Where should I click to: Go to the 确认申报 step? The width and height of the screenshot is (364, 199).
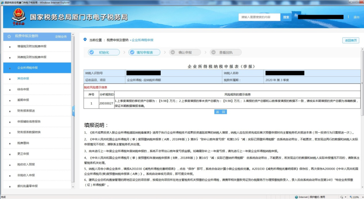(x=185, y=53)
